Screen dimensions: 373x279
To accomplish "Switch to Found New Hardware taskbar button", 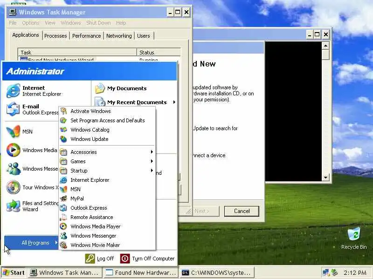I will click(141, 273).
